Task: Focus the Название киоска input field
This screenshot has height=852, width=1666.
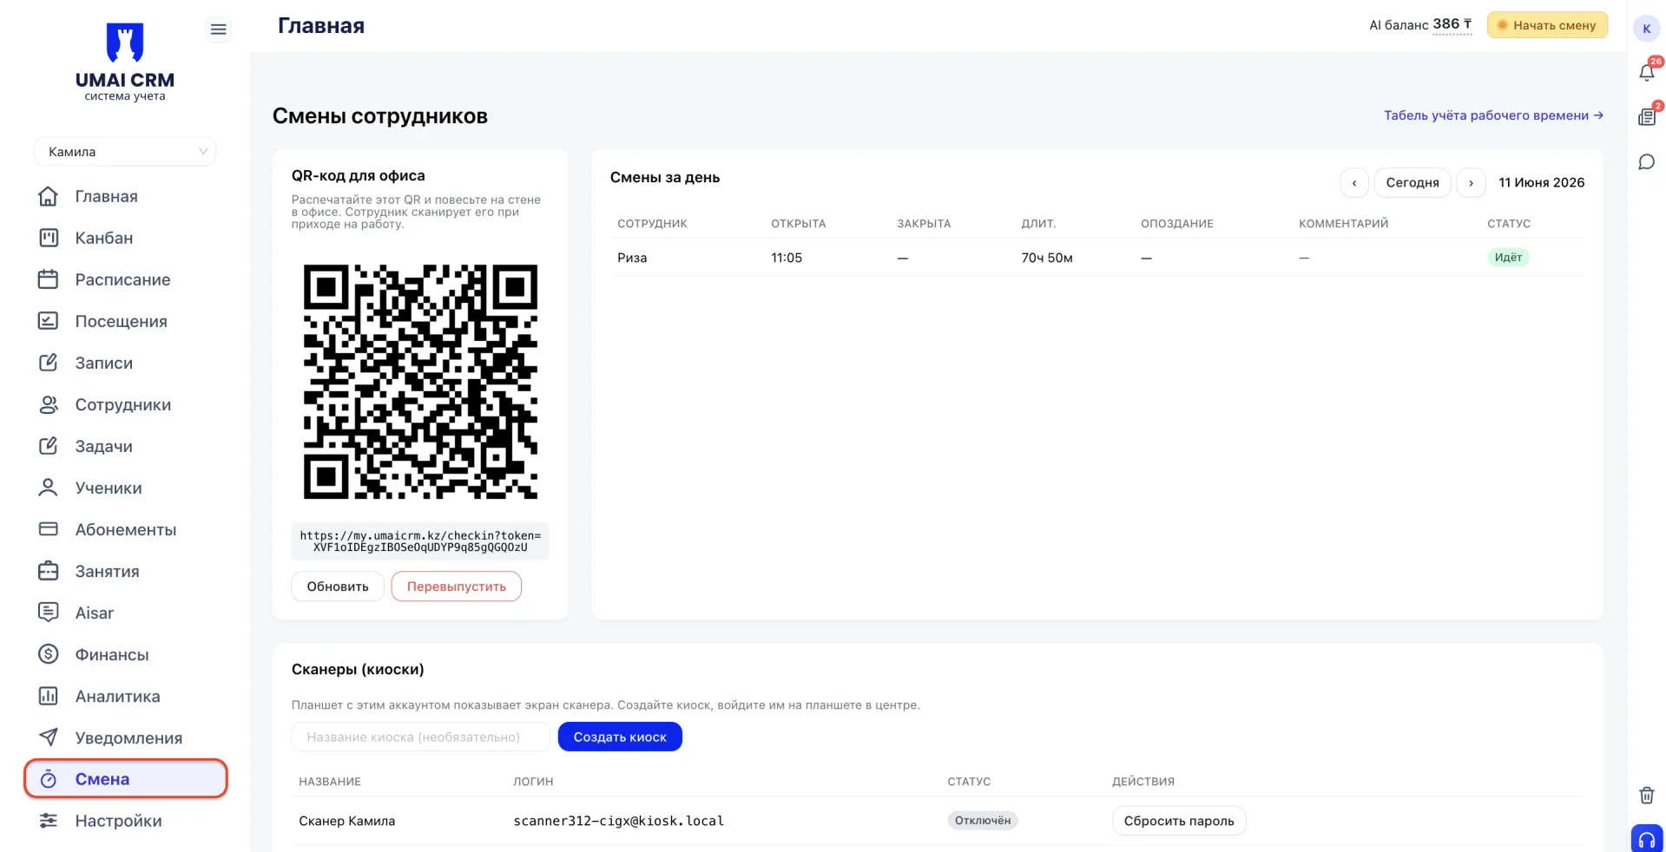Action: [x=421, y=737]
